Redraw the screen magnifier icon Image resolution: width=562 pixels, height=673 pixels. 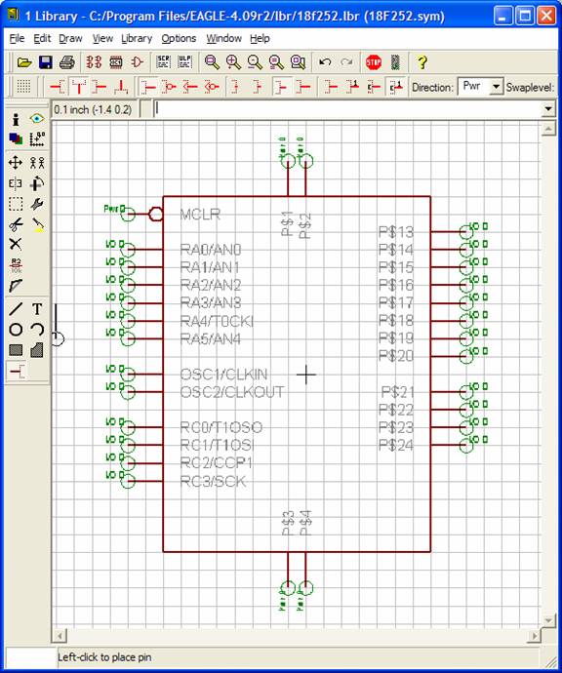click(x=276, y=62)
